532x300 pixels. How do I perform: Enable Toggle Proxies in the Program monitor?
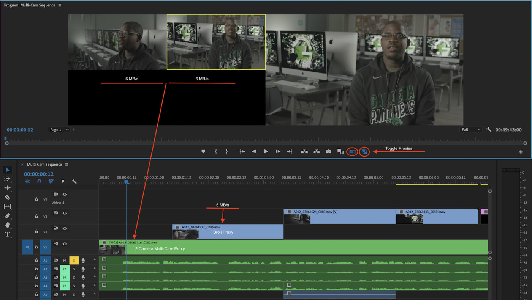pos(364,151)
